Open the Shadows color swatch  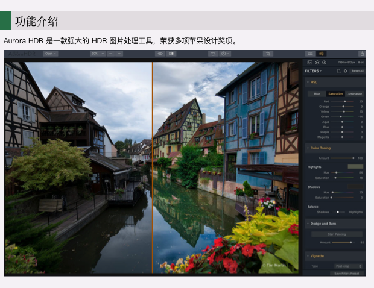tap(355, 186)
